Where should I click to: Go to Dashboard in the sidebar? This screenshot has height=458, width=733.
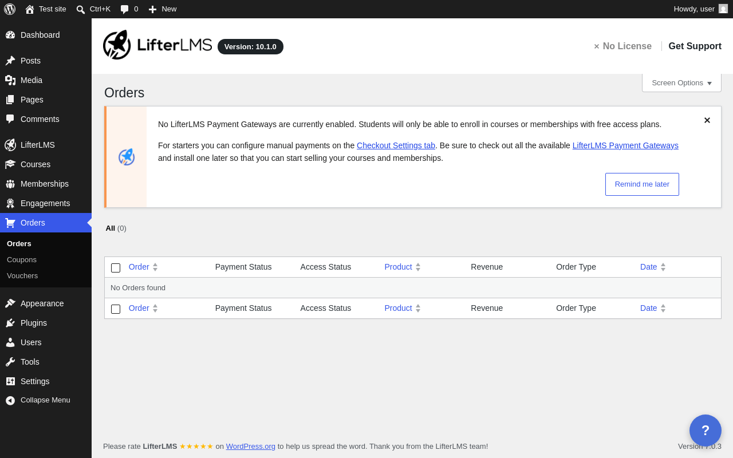(x=46, y=35)
